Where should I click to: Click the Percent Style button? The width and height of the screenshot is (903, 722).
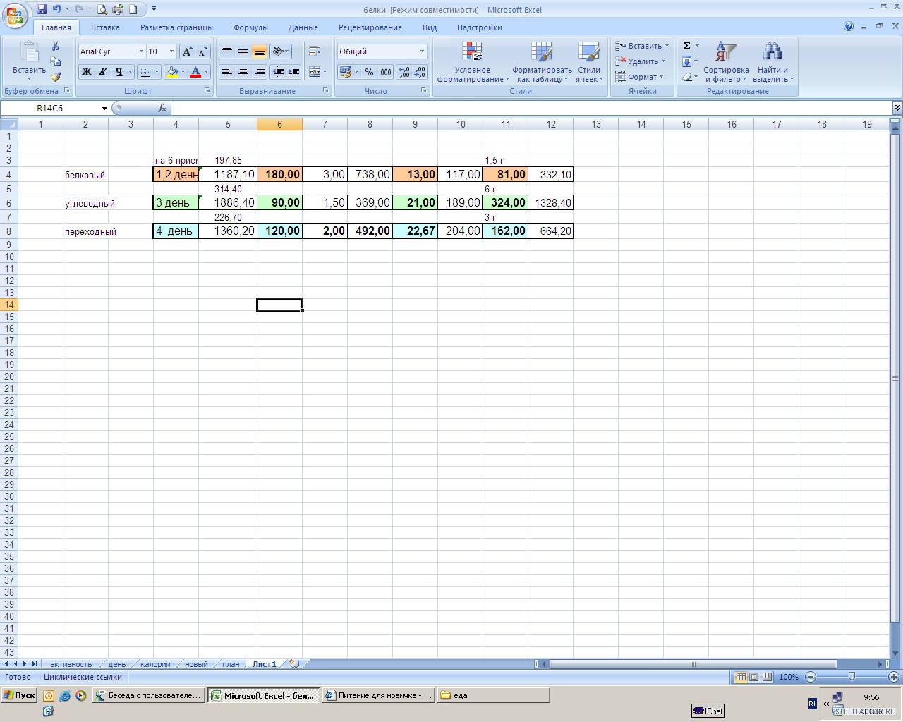tap(369, 72)
